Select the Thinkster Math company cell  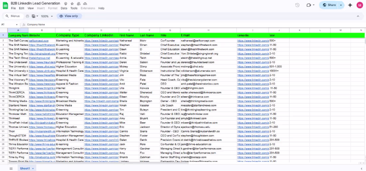click(18, 114)
